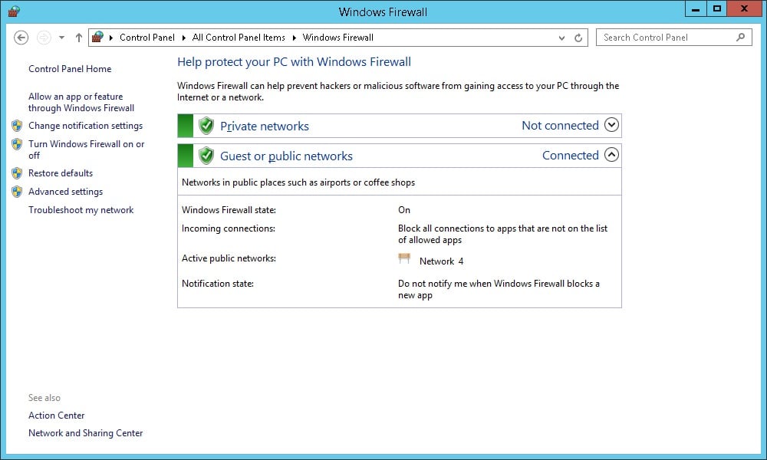
Task: Open Restore defaults
Action: click(61, 173)
